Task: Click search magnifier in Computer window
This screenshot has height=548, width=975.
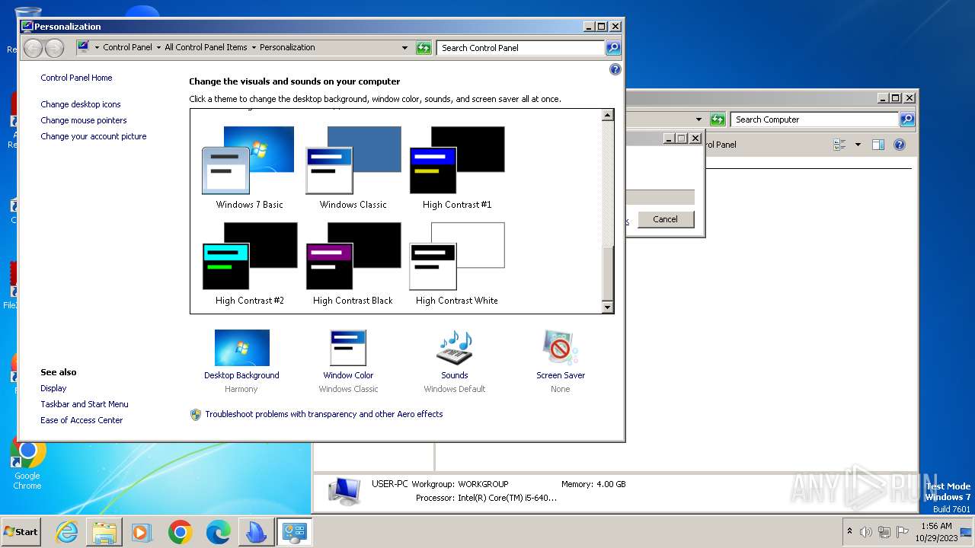Action: coord(907,119)
